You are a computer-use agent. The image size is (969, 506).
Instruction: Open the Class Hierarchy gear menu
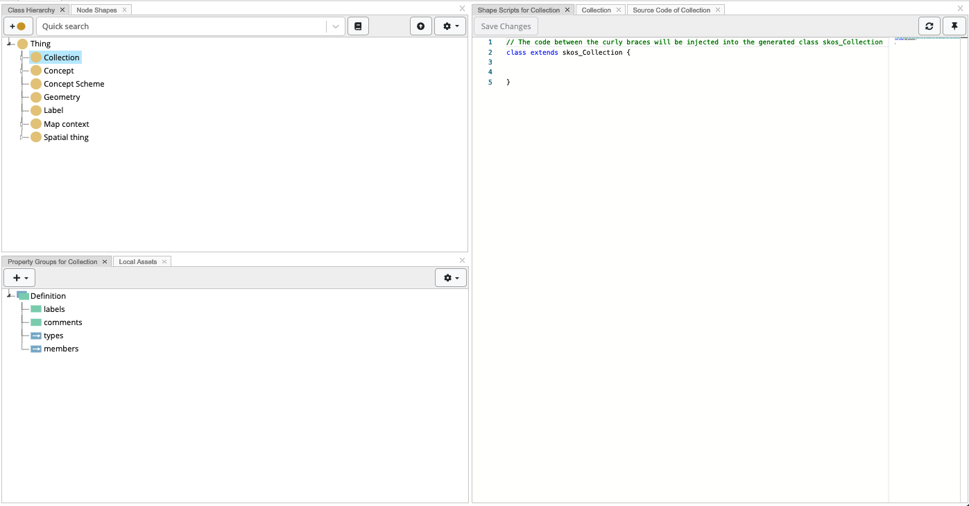[x=449, y=26]
